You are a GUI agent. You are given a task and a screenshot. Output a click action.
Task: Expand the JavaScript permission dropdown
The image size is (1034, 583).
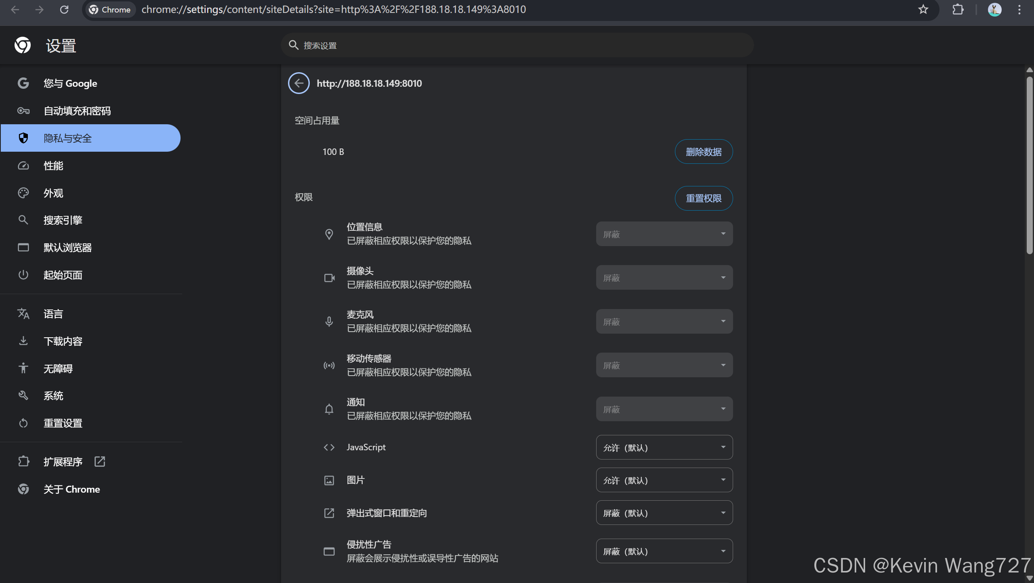click(664, 447)
